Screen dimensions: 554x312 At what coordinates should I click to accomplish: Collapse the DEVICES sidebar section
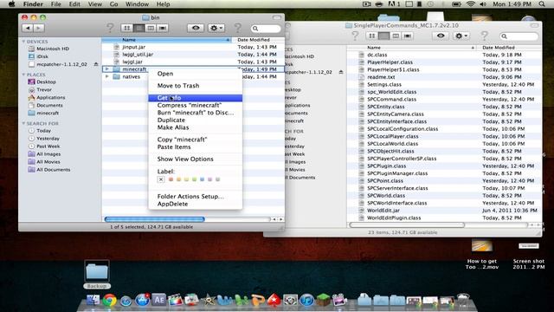pyautogui.click(x=23, y=42)
